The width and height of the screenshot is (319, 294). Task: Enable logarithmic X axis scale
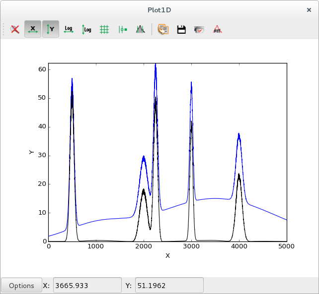coord(69,29)
